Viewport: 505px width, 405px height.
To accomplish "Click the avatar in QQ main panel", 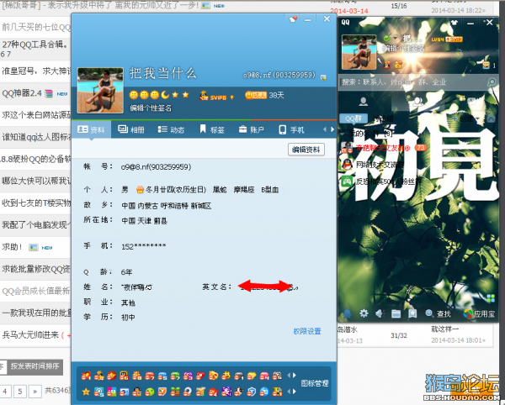I will [x=359, y=52].
